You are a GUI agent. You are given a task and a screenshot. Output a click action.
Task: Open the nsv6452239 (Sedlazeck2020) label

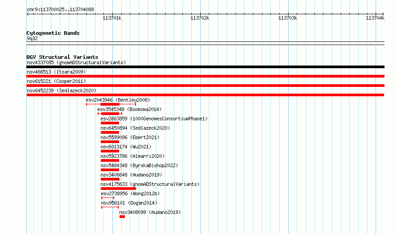point(62,90)
